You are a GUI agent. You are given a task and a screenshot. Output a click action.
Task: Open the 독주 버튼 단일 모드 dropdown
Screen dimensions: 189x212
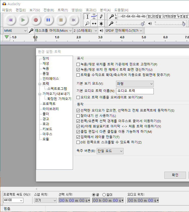coord(110,151)
